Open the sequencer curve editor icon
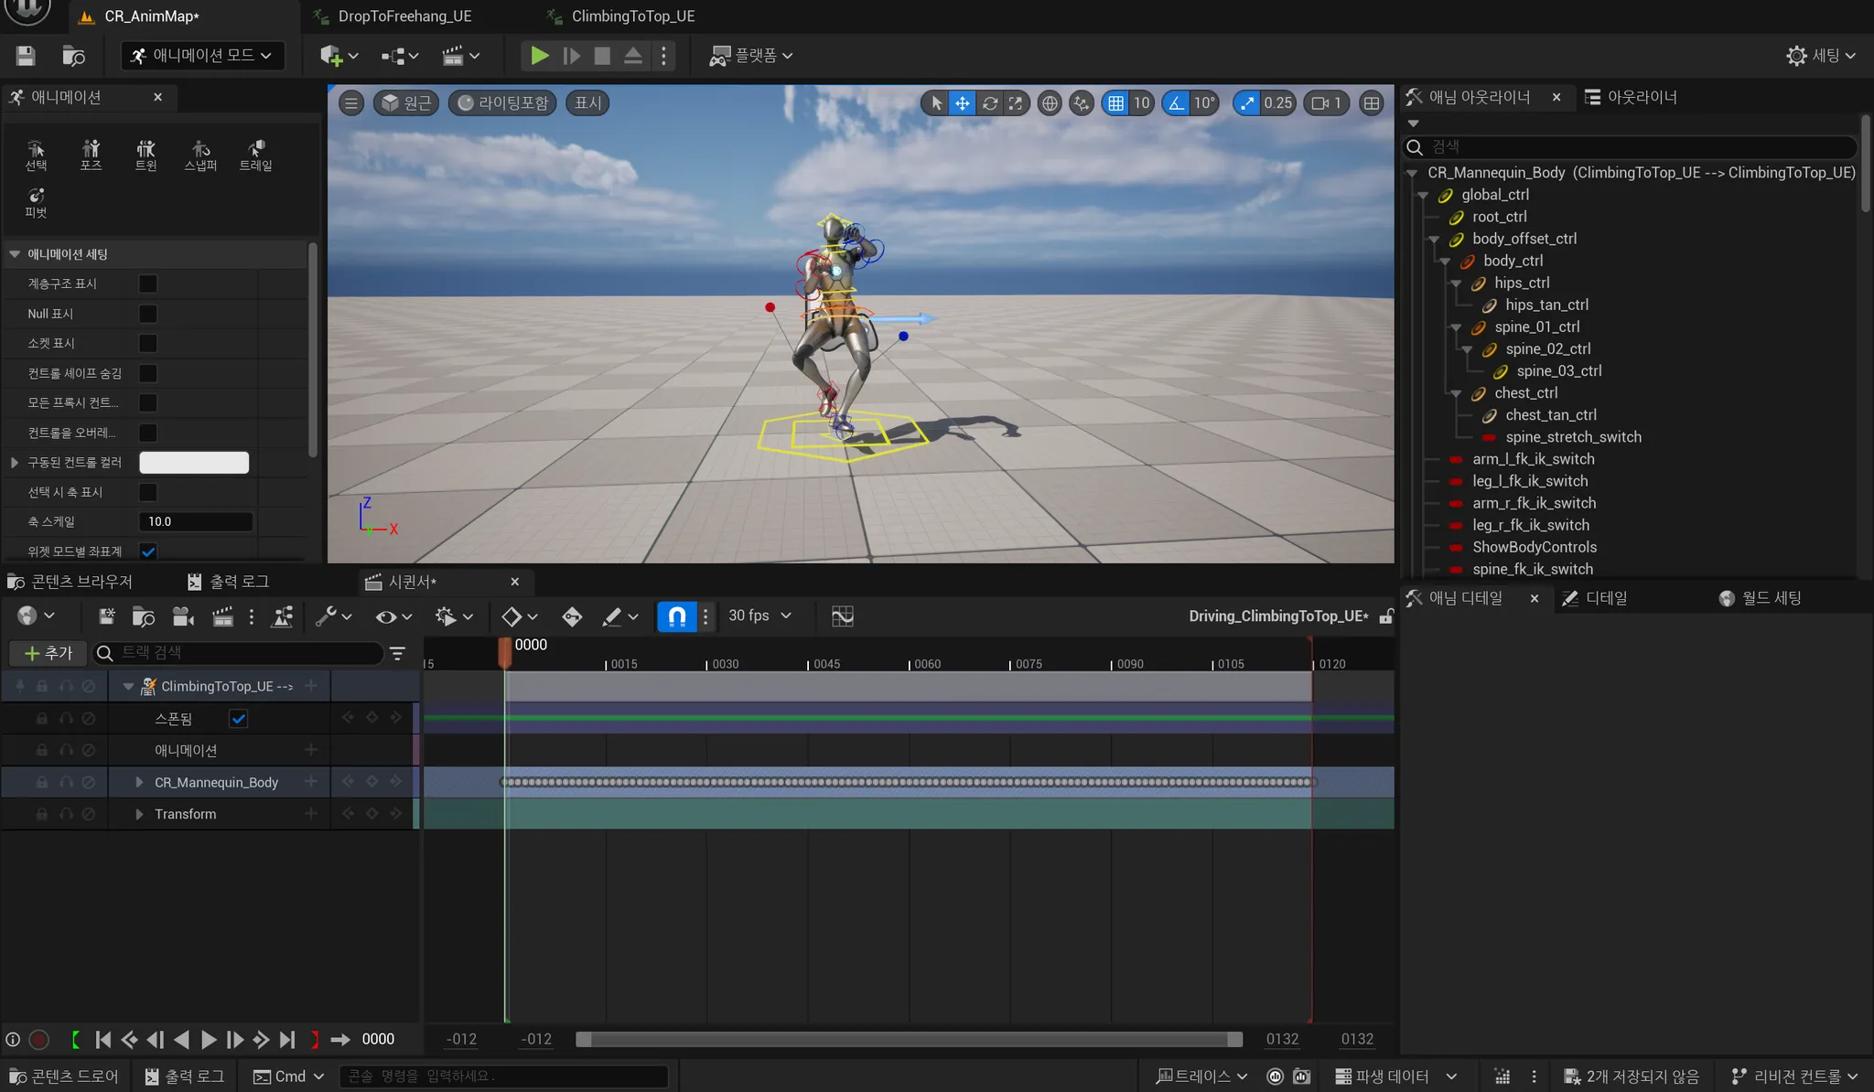The image size is (1874, 1092). pos(843,616)
